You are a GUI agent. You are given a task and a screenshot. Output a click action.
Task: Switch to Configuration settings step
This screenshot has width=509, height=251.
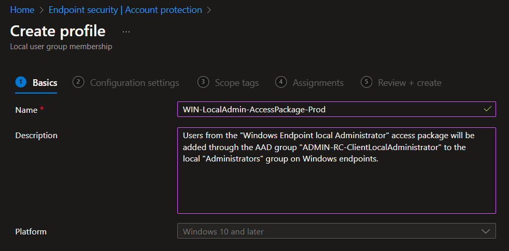click(x=134, y=83)
